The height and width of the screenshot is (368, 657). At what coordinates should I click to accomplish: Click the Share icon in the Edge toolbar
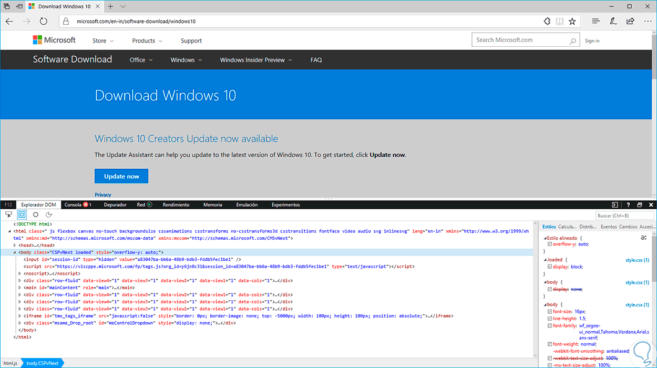point(630,22)
